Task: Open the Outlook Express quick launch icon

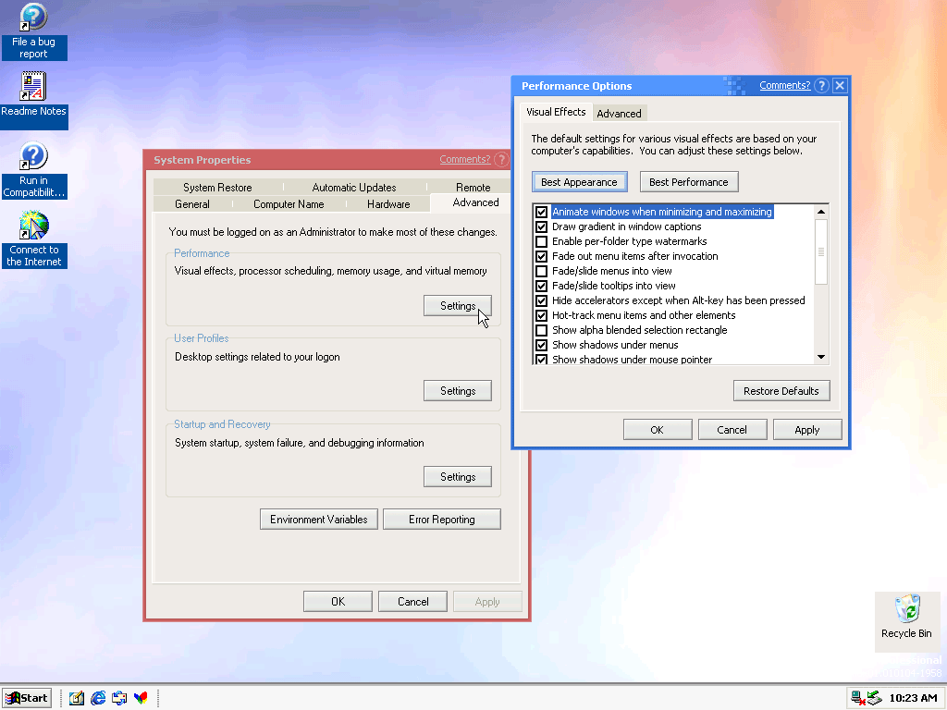Action: (x=119, y=698)
